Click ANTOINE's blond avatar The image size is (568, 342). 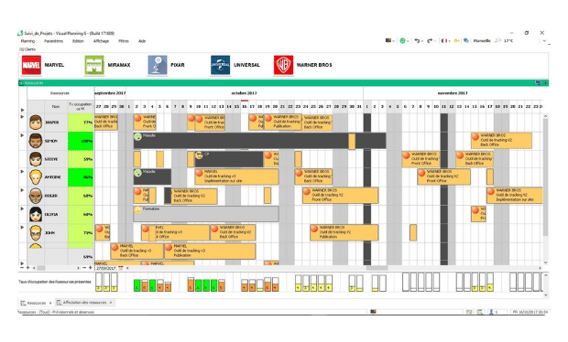36,177
